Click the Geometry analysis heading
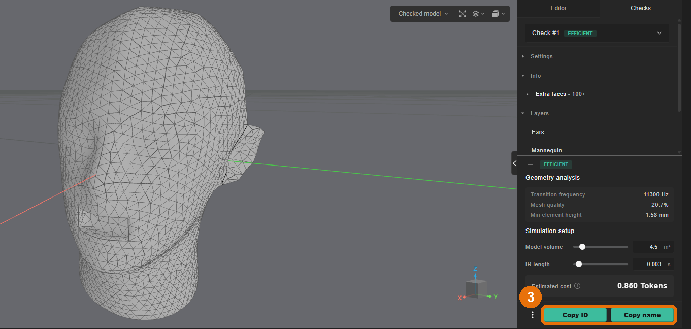 (552, 178)
